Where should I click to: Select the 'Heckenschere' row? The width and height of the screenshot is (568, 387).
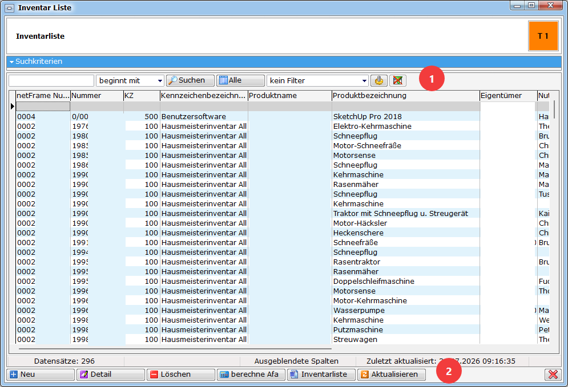tap(283, 233)
